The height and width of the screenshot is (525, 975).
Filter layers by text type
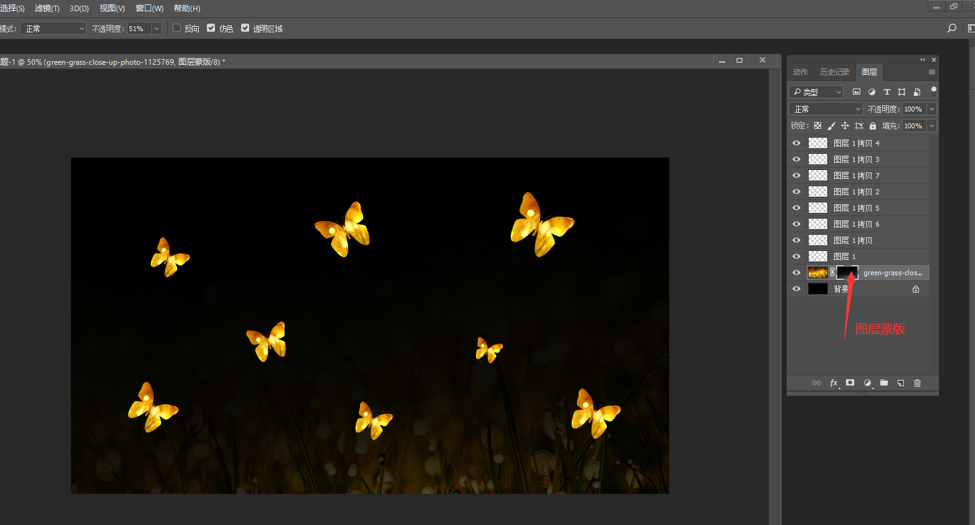[x=887, y=92]
